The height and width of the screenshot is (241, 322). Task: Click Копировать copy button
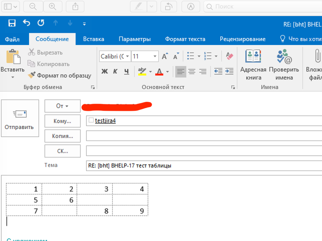(x=49, y=64)
